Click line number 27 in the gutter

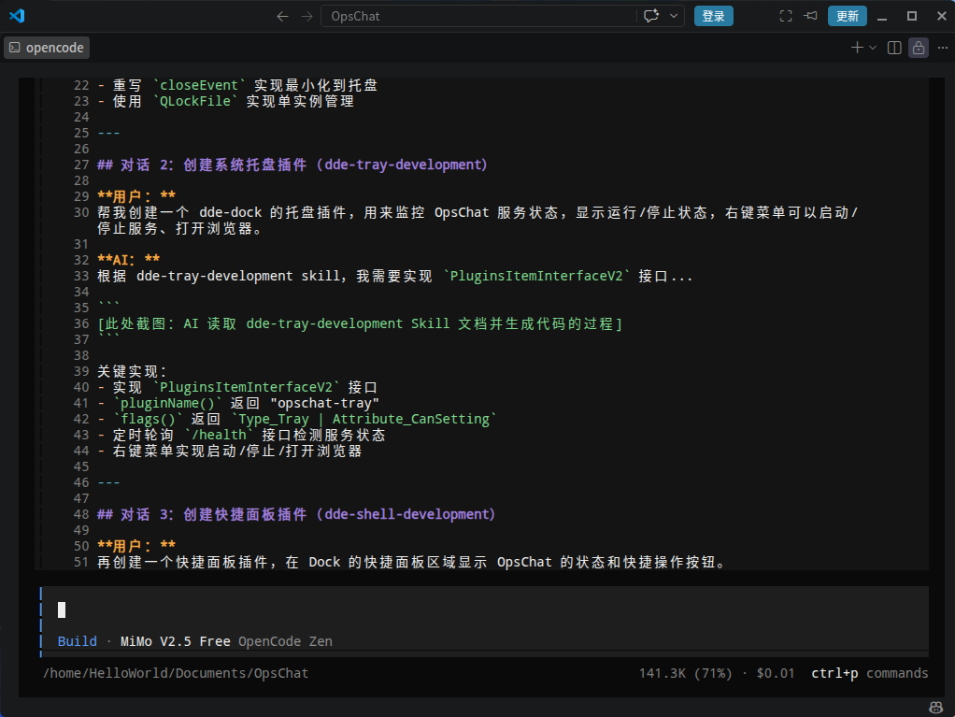[81, 165]
